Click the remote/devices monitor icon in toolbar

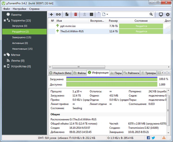pyautogui.click(x=161, y=14)
